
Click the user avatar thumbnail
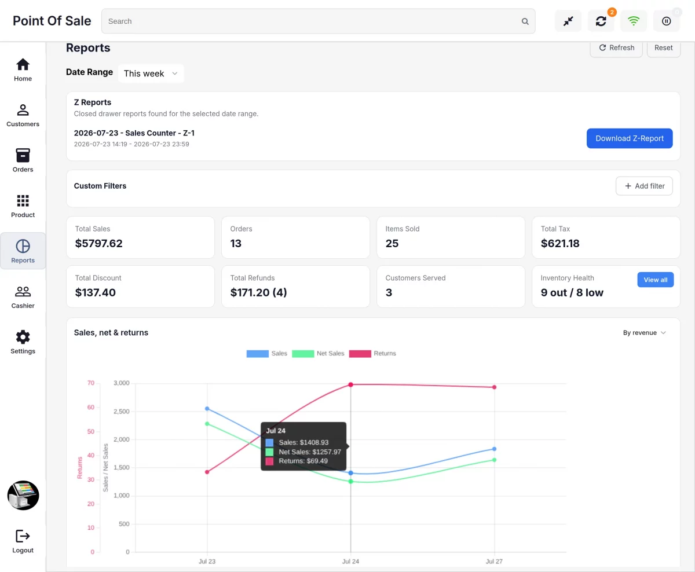[x=23, y=496]
